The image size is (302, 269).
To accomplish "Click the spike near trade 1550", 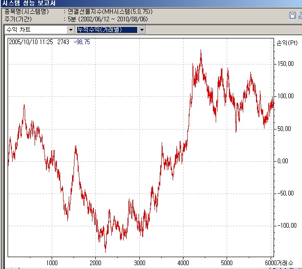I will (76, 147).
